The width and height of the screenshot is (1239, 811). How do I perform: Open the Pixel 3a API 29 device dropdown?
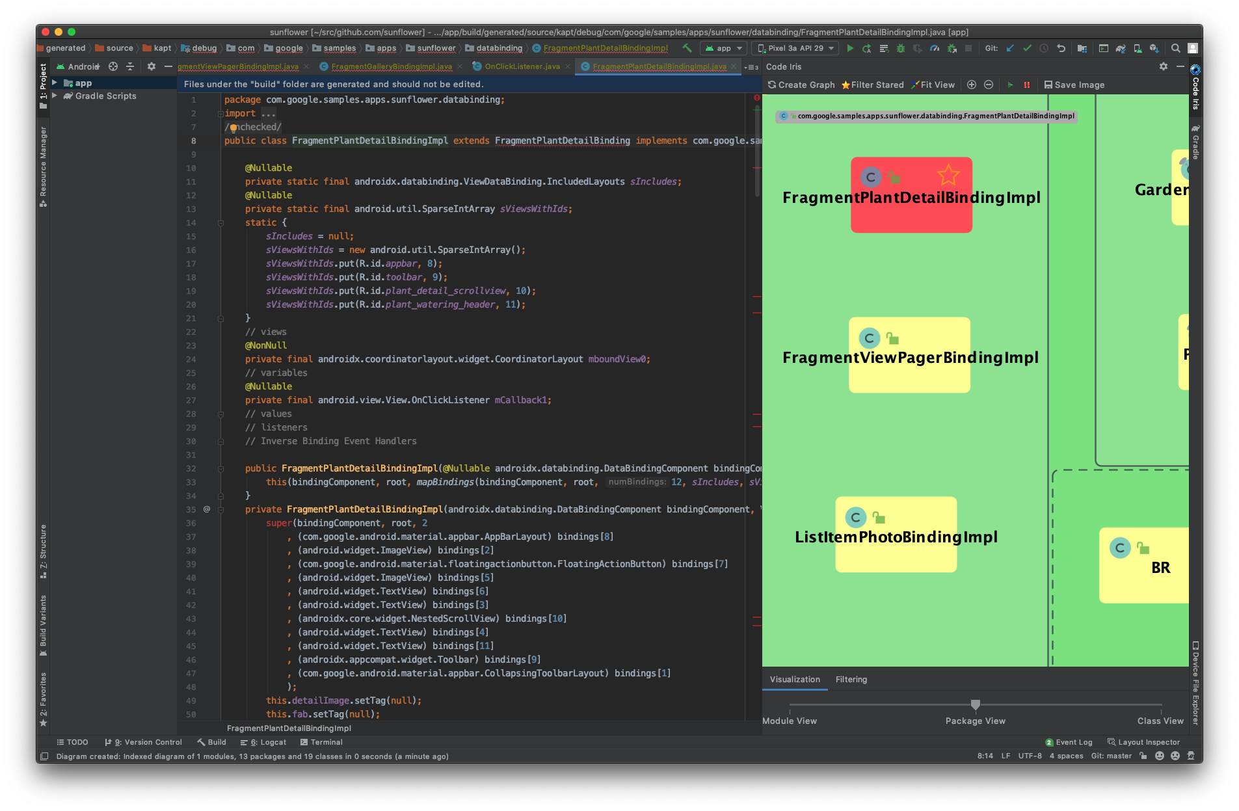(795, 48)
